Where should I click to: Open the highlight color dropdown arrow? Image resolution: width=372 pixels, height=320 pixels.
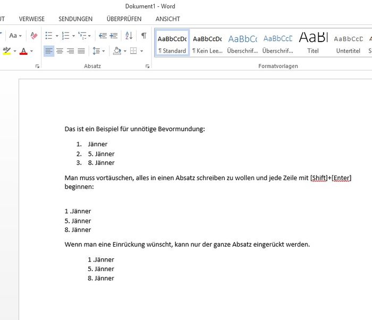click(x=15, y=51)
